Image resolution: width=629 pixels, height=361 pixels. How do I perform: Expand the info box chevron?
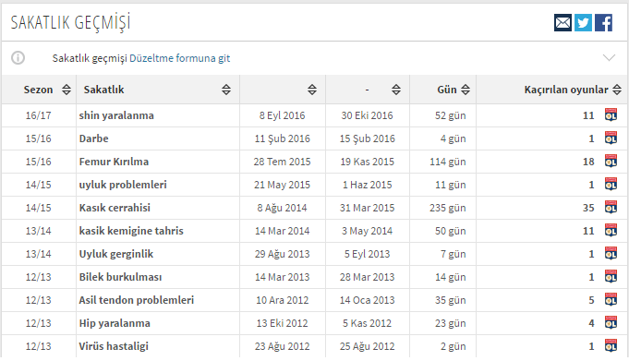(x=609, y=58)
